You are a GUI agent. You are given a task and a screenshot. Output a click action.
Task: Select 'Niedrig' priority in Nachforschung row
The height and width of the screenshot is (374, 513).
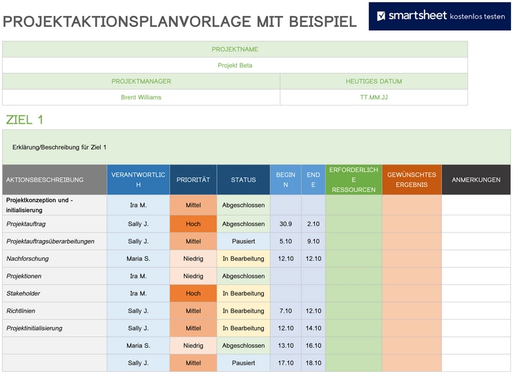[193, 259]
